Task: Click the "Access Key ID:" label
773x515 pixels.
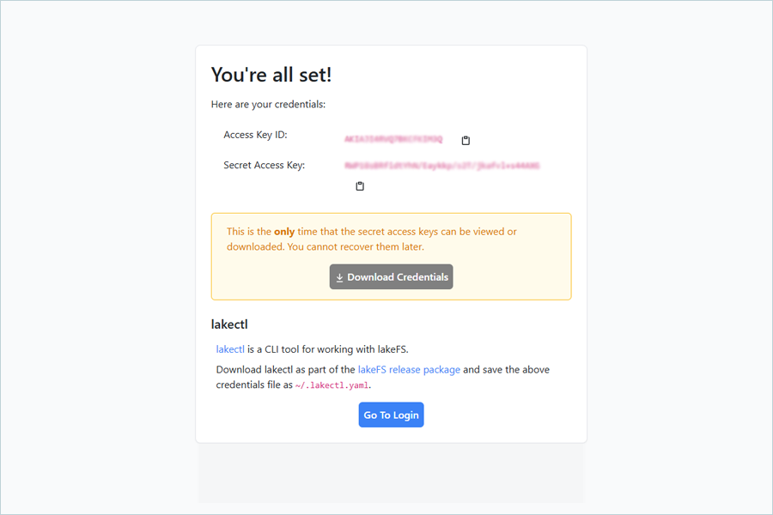Action: pos(255,135)
